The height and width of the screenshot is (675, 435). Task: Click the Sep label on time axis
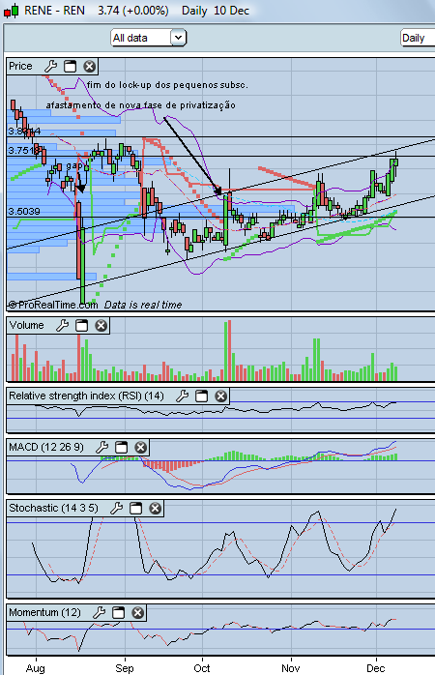point(125,668)
